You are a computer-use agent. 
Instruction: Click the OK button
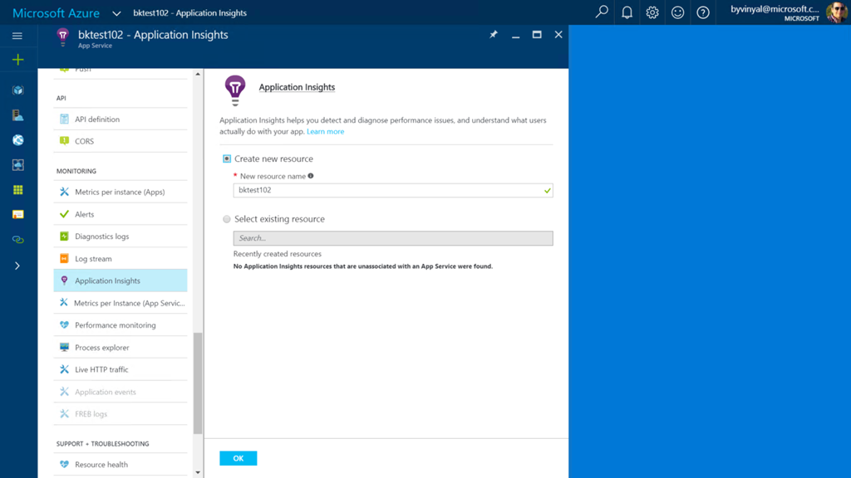click(x=239, y=458)
